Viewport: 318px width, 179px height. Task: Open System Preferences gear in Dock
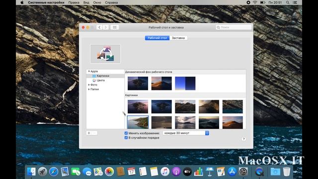[x=243, y=172]
